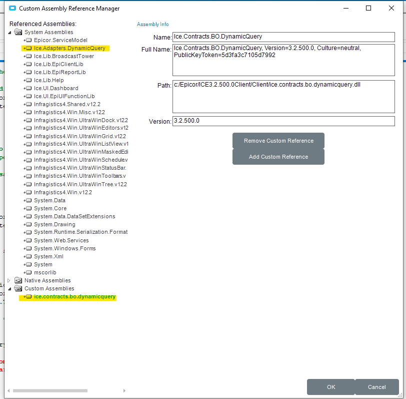Viewport: 406px width, 399px height.
Task: Click inside the Full Name field
Action: (283, 60)
